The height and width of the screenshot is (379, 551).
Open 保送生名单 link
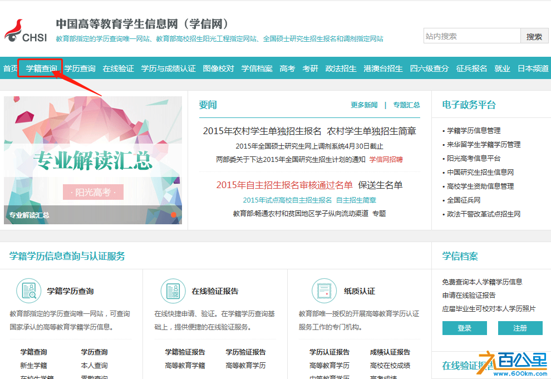(380, 185)
